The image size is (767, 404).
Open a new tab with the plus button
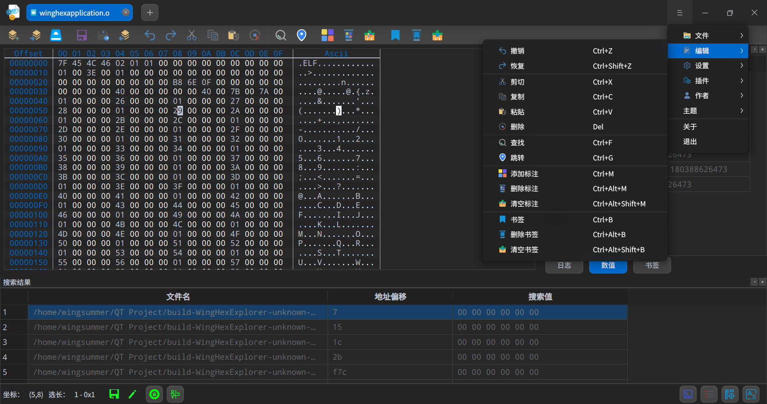[149, 12]
